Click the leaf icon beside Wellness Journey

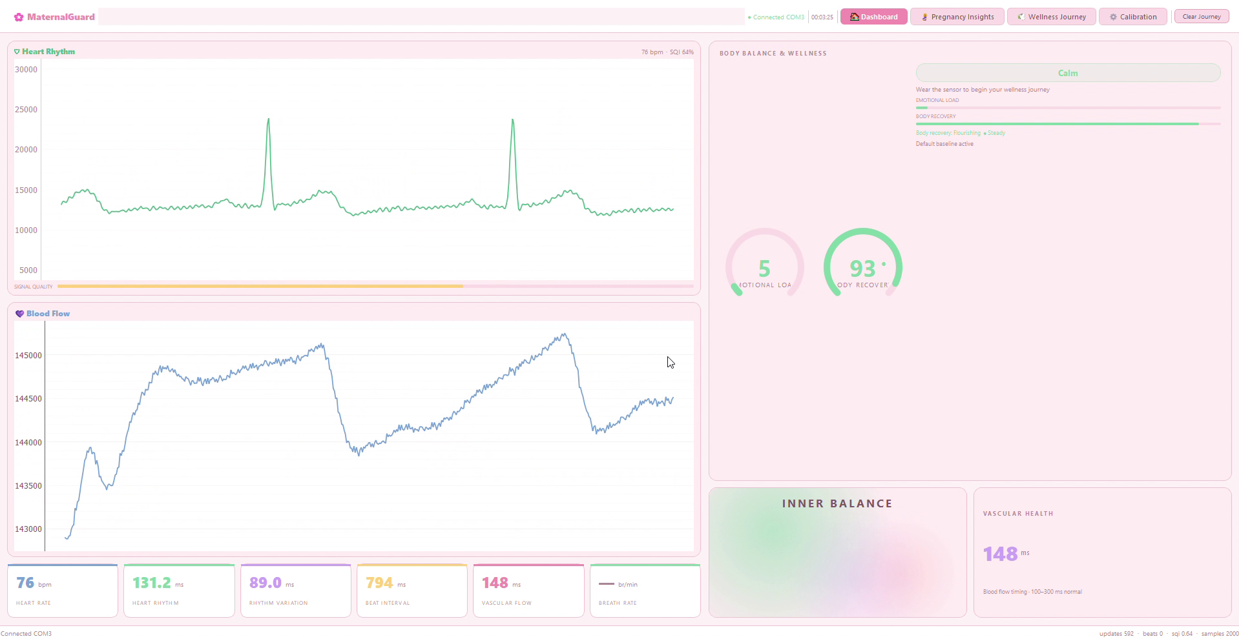(x=1021, y=17)
